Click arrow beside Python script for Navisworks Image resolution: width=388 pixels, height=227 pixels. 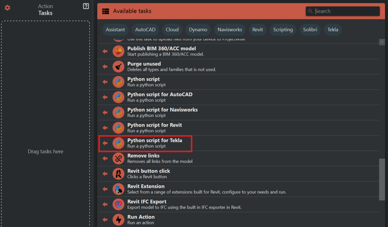(x=105, y=113)
